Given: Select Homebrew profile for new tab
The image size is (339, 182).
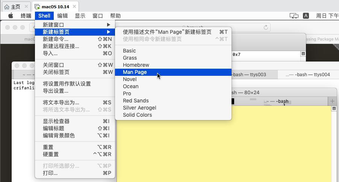Looking at the screenshot, I should click(173, 65).
